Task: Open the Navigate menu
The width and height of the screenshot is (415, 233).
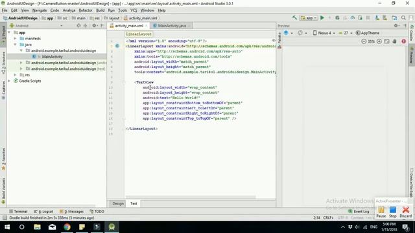Action: click(x=40, y=10)
